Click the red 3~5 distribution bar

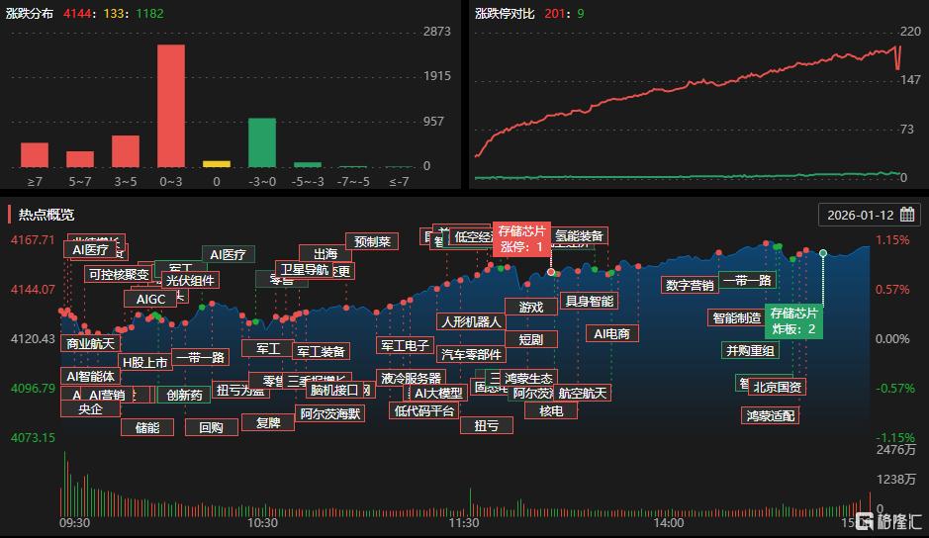(126, 151)
